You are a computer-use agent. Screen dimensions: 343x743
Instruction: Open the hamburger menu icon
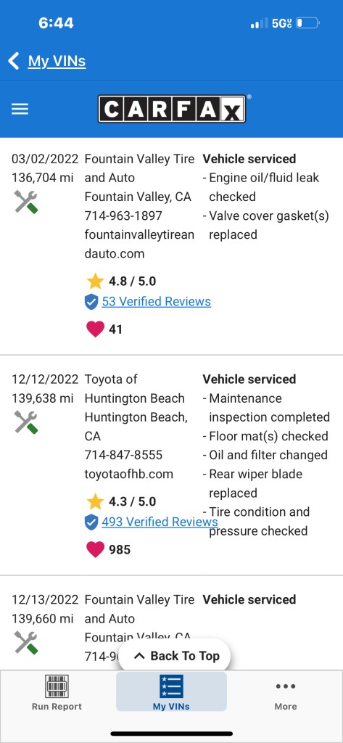click(20, 110)
